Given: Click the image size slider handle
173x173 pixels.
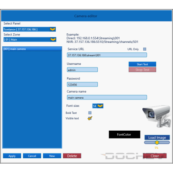Looking at the screenshot, I should point(157,143).
